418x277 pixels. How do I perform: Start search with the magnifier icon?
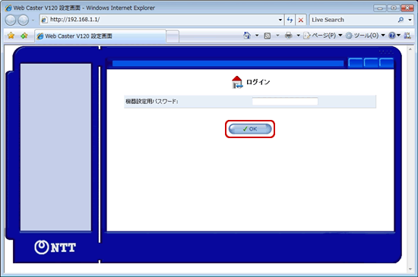tap(401, 20)
